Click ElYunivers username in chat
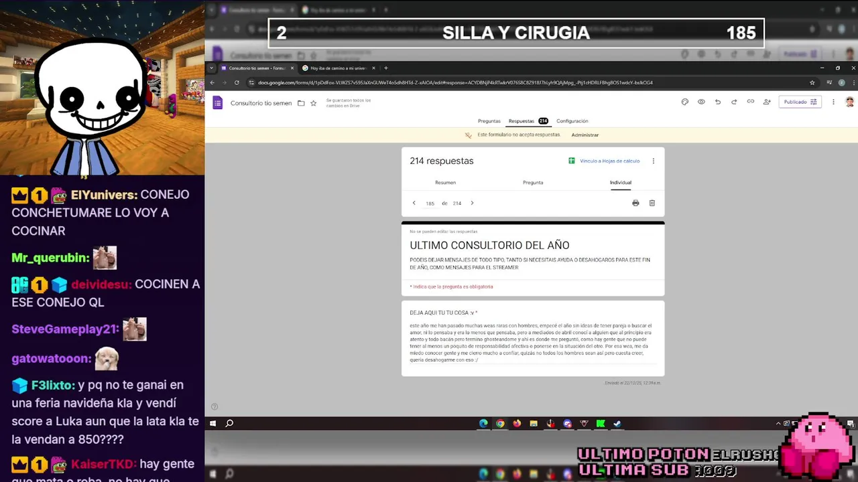This screenshot has height=482, width=858. point(104,195)
